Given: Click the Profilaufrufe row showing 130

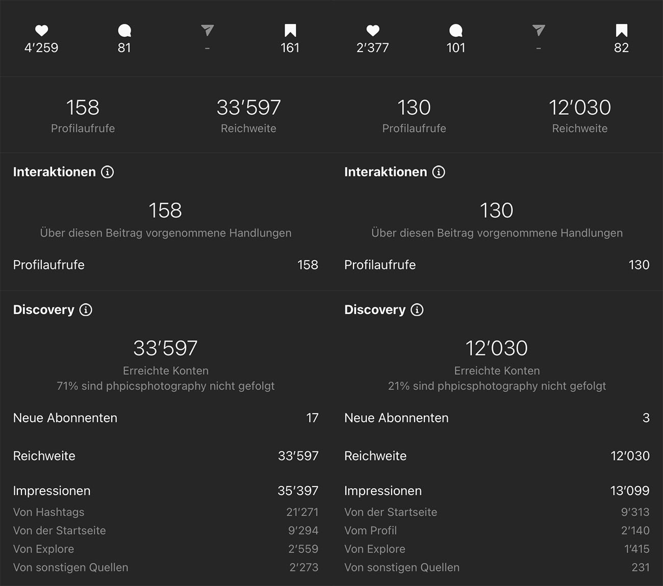Looking at the screenshot, I should [x=497, y=265].
